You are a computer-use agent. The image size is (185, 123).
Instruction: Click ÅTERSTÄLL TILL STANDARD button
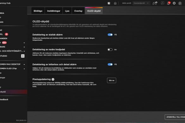point(175,117)
